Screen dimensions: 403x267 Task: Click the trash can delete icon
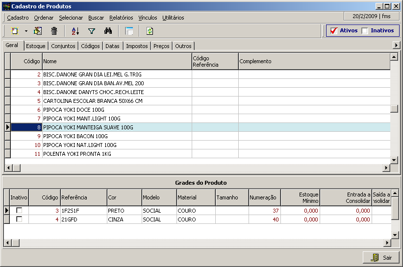[x=54, y=31]
